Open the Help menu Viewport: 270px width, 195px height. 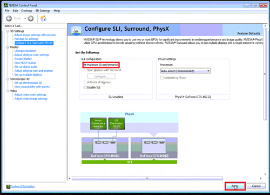[x=57, y=11]
